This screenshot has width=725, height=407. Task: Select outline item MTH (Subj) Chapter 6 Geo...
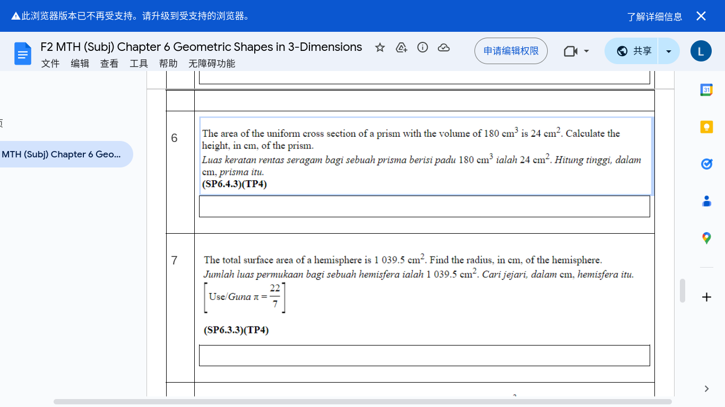(62, 154)
